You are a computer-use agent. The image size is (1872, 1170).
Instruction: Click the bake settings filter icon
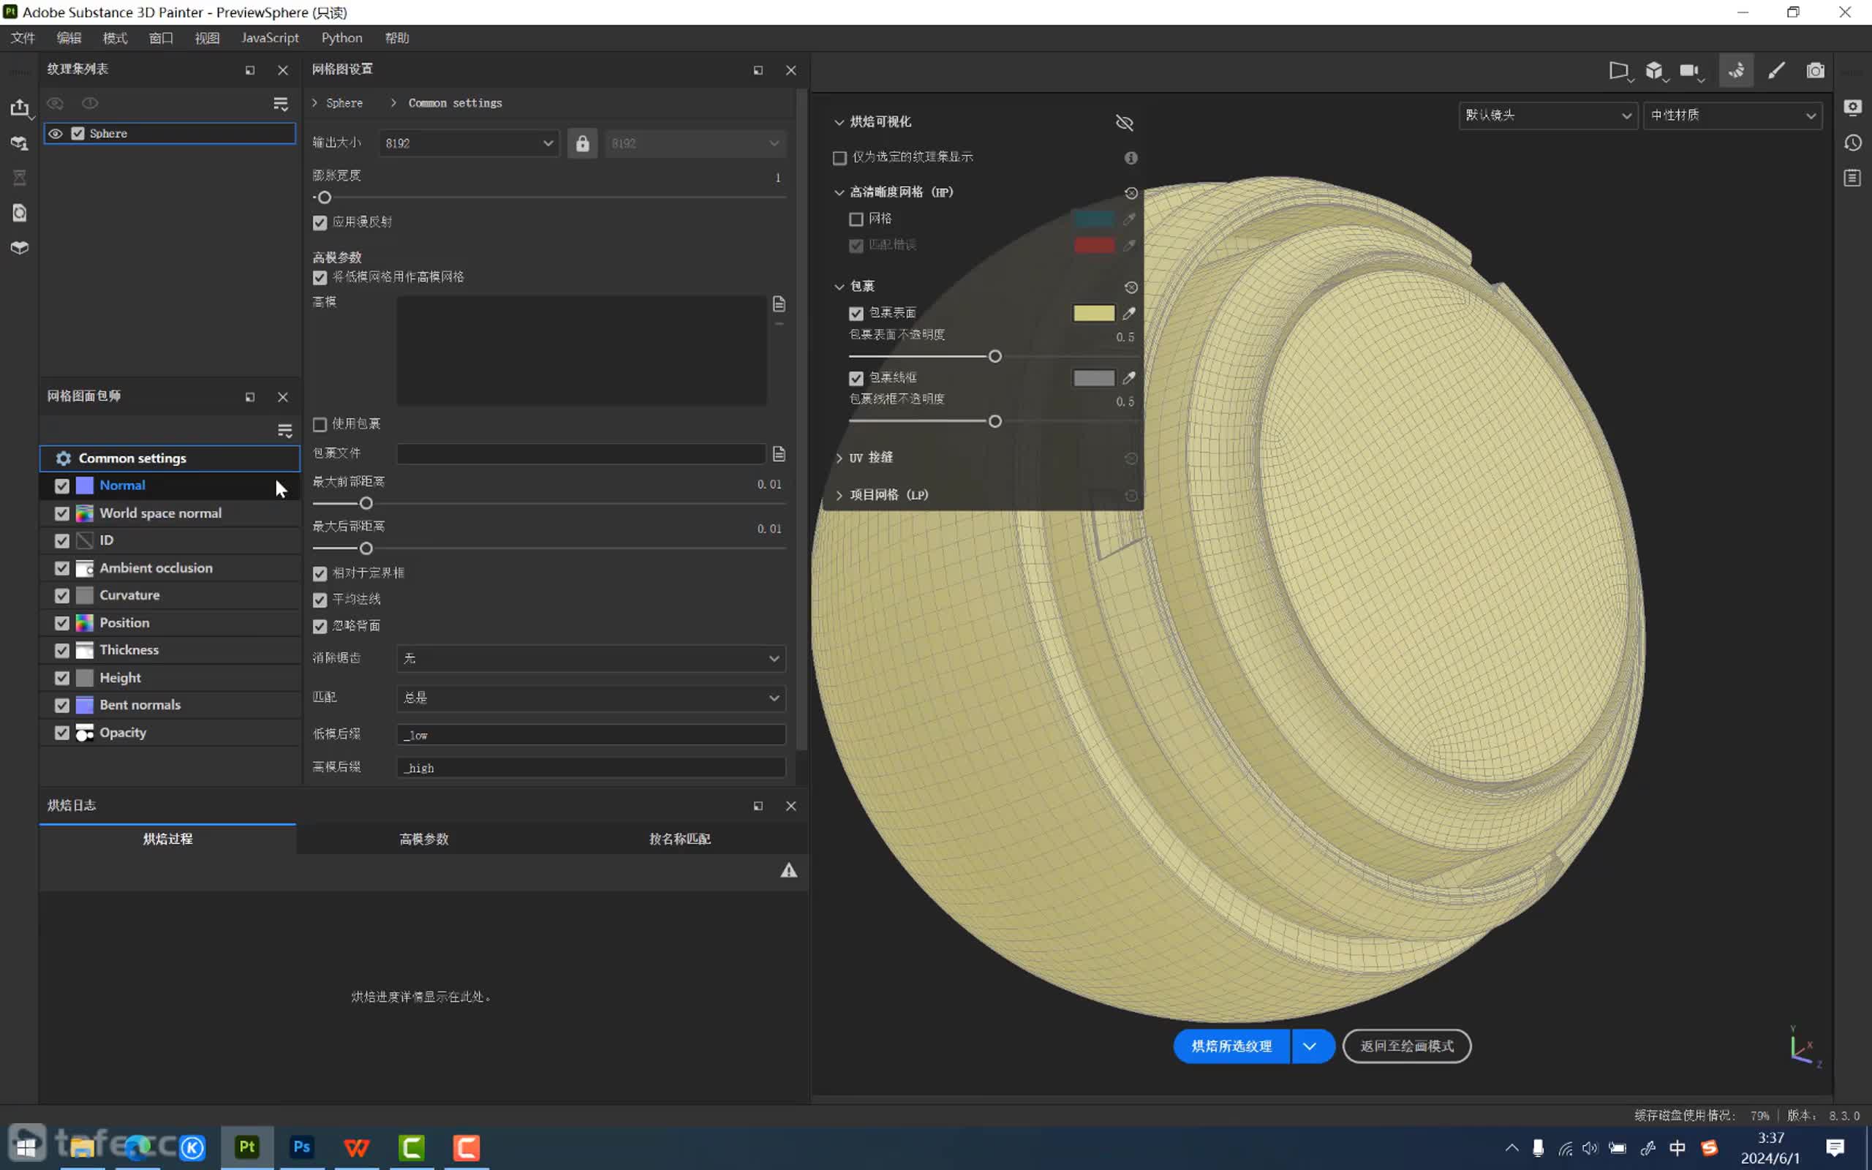(284, 431)
